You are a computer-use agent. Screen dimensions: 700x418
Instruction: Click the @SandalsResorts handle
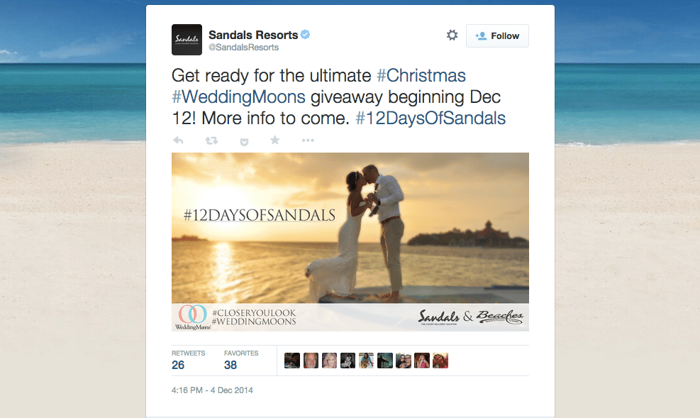coord(244,48)
